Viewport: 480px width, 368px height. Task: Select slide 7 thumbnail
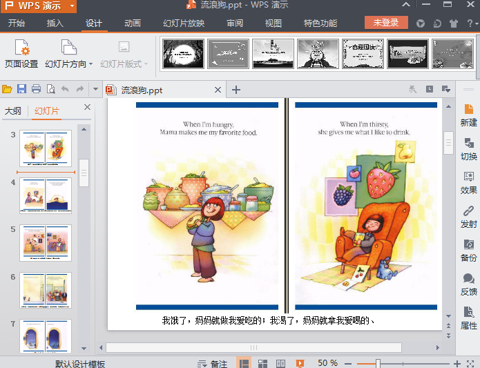click(46, 336)
